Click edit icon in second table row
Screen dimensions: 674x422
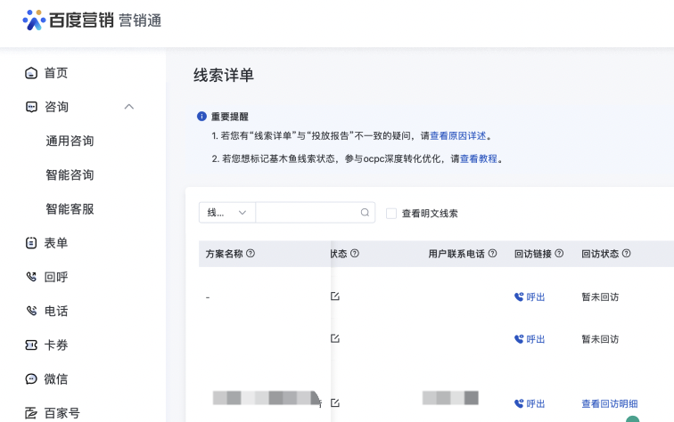pos(335,338)
